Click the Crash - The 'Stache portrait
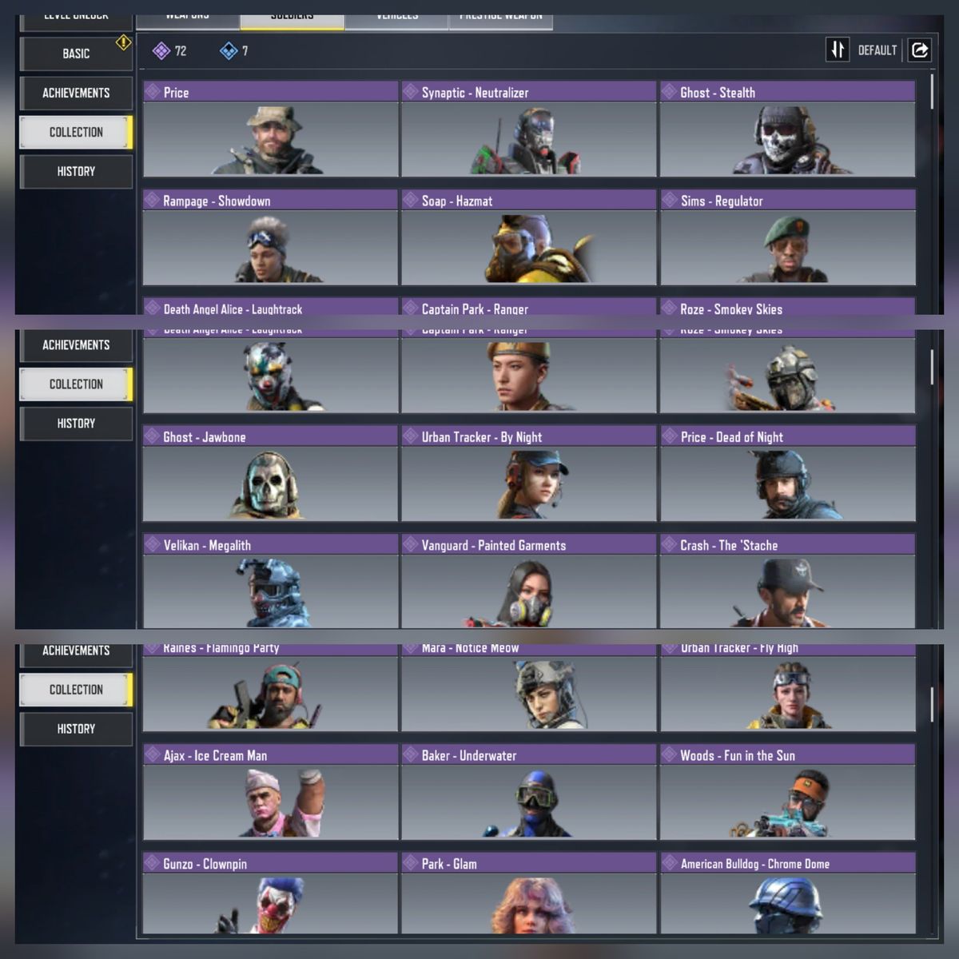This screenshot has width=959, height=959. coord(787,591)
